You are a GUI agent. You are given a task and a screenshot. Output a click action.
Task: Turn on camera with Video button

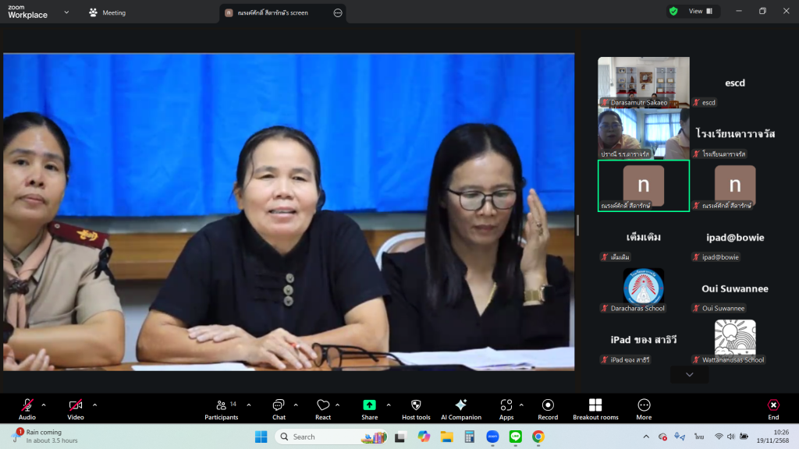(x=76, y=409)
